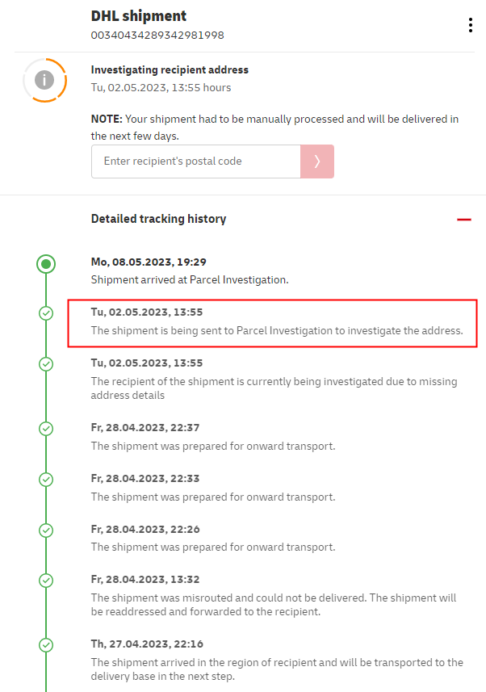Click the checkmark icon for the 22:26 transport event

pyautogui.click(x=46, y=530)
